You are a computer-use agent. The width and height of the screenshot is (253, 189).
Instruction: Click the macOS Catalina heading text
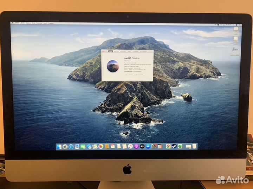tap(131, 58)
